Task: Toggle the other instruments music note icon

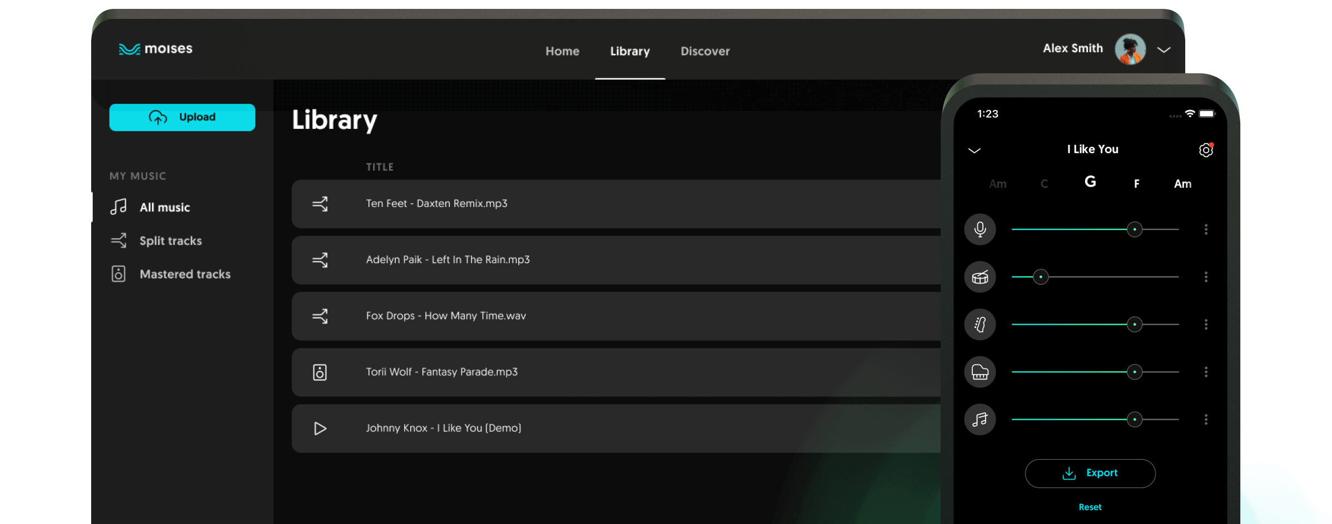Action: coord(980,420)
